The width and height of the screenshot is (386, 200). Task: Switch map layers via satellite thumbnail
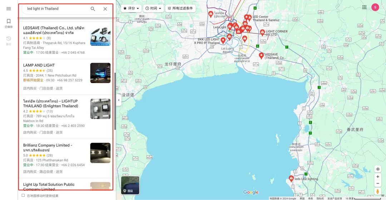(130, 185)
